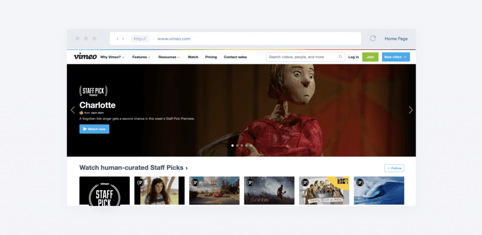
Task: Open the Charlotte video title
Action: pyautogui.click(x=97, y=105)
